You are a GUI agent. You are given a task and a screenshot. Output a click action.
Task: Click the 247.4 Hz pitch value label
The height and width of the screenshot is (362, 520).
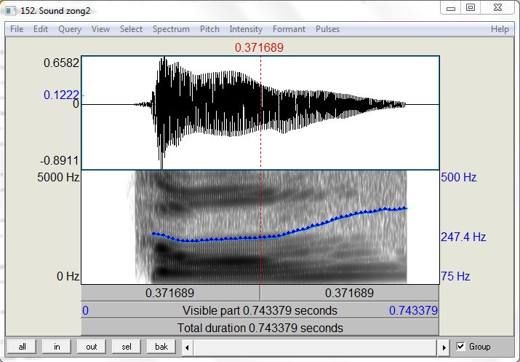pyautogui.click(x=463, y=237)
